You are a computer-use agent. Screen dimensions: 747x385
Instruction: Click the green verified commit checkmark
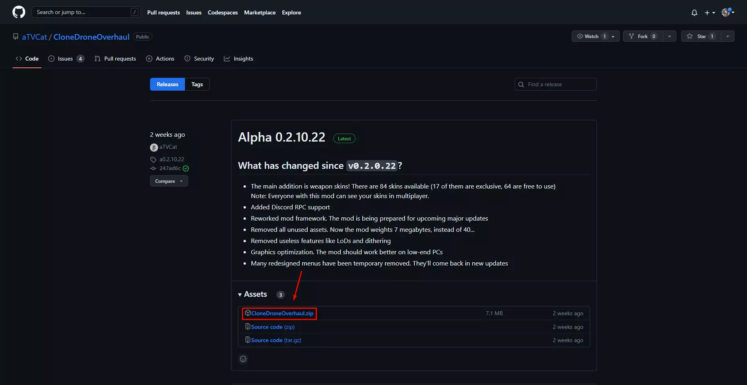pyautogui.click(x=186, y=168)
